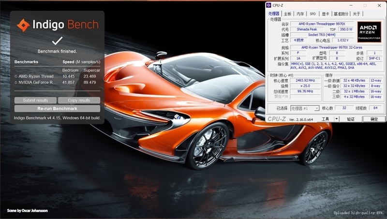Click the Indigo Bench orange logo icon
387x219 pixels.
(x=23, y=25)
